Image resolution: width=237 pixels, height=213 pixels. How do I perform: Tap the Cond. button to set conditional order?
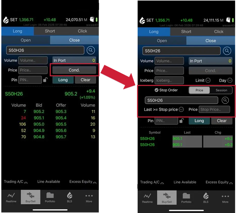pos(74,70)
